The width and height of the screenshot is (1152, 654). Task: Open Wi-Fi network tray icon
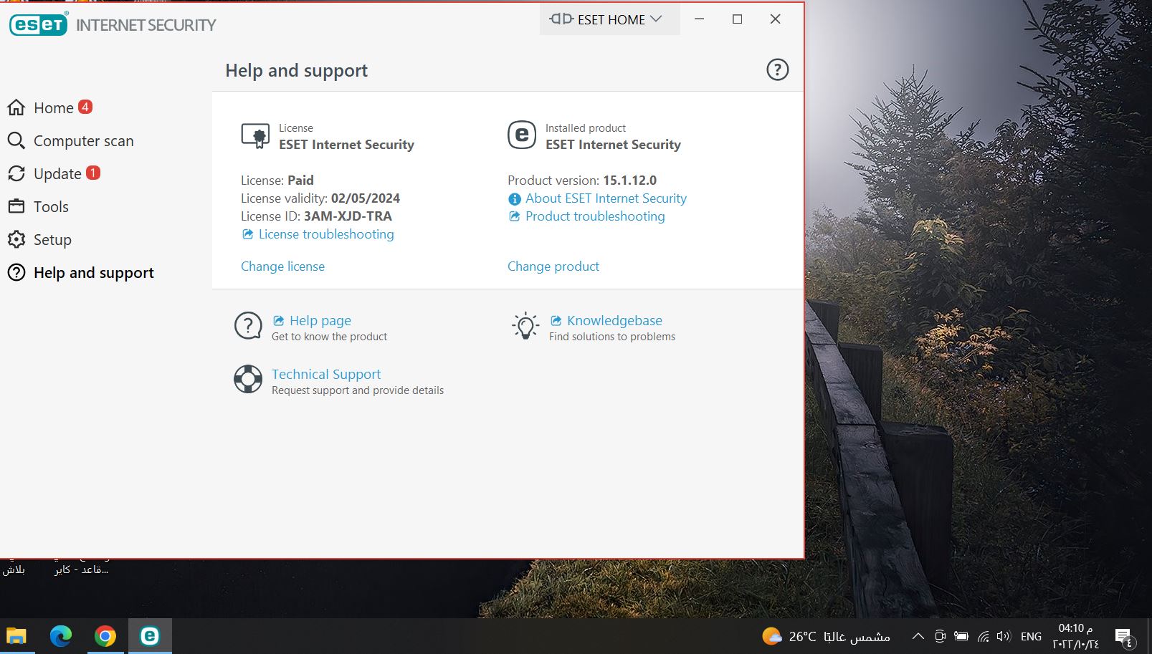(984, 636)
